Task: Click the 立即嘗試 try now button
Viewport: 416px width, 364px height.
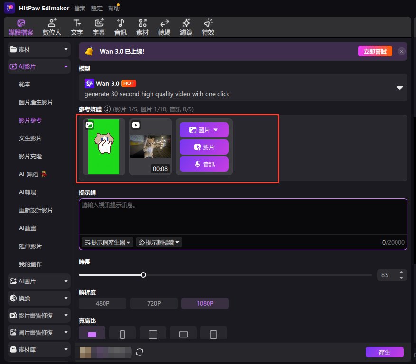Action: 375,51
